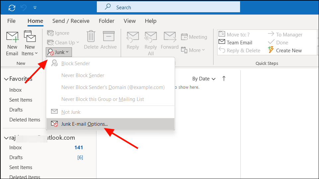Select the To Manager quick step
Screen dimensions: 319x179
click(285, 34)
